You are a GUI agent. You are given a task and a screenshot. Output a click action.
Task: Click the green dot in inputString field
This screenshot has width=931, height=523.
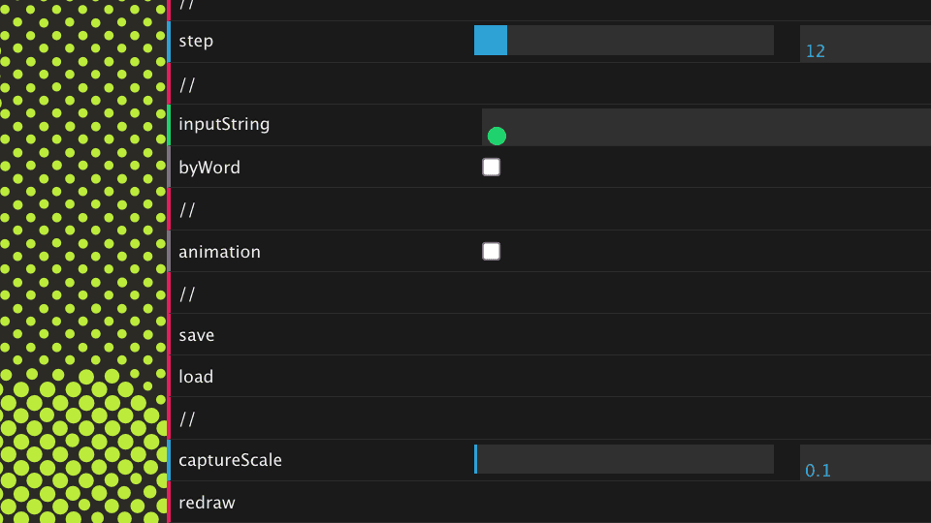point(497,137)
